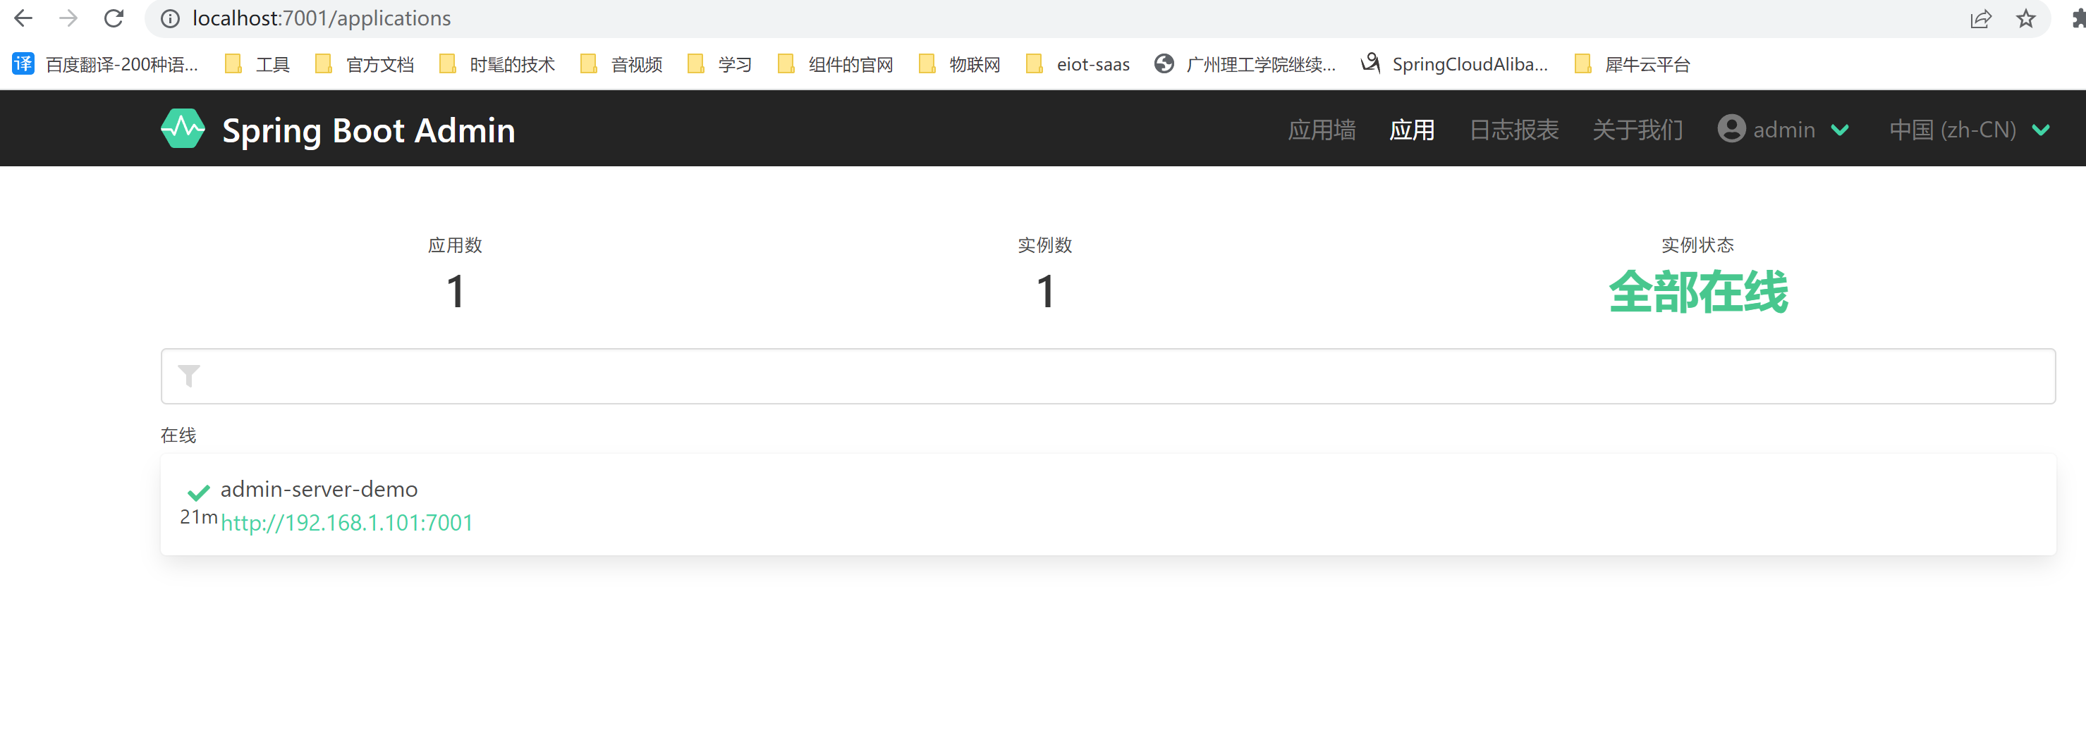This screenshot has height=730, width=2086.
Task: Open the eiot-saas bookmark folder
Action: pos(1077,64)
